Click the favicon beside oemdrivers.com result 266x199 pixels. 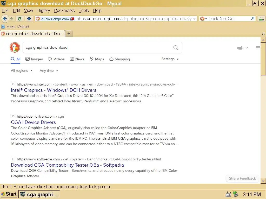click(x=13, y=116)
